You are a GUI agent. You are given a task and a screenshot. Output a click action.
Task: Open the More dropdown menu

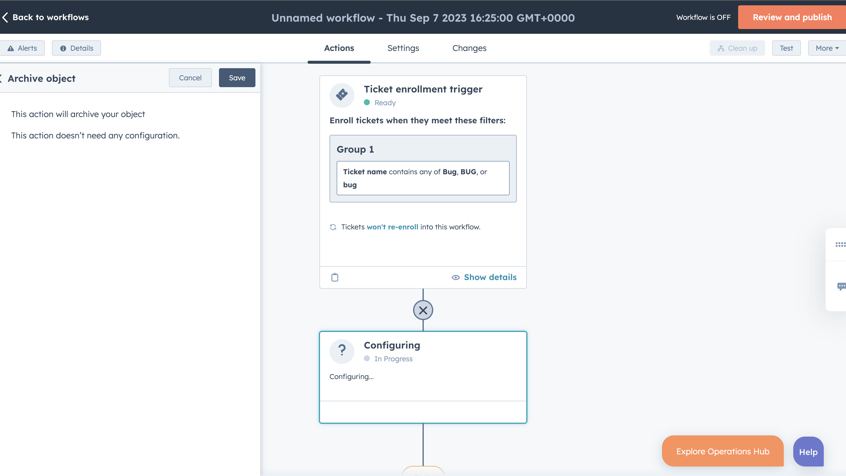click(x=826, y=48)
